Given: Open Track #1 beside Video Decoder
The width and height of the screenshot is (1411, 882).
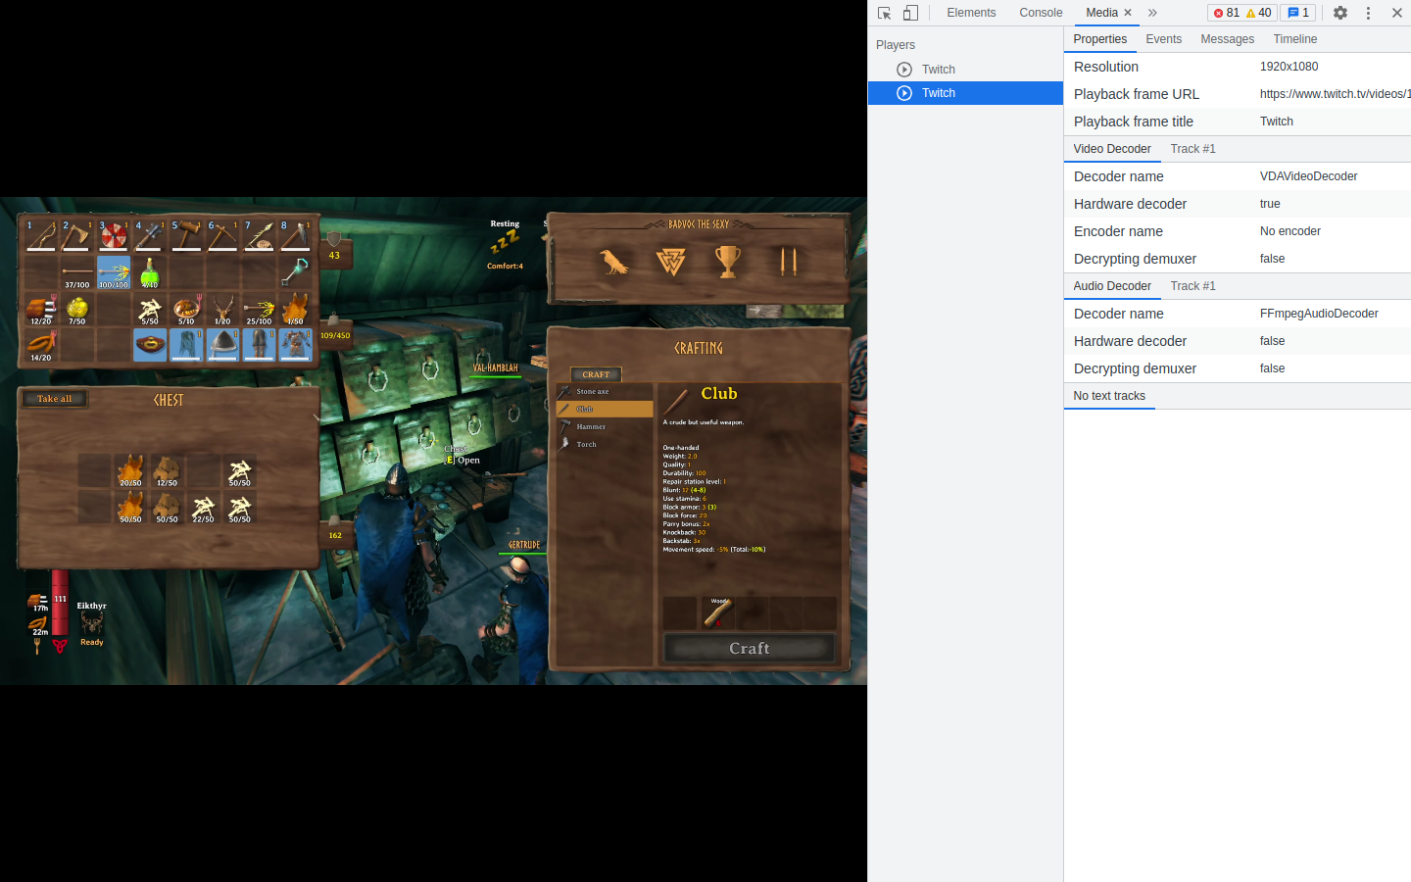Looking at the screenshot, I should pos(1192,149).
